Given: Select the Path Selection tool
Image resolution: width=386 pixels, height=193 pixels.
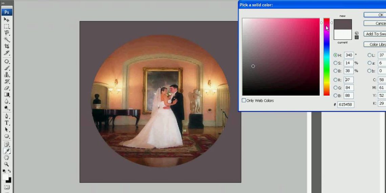Looking at the screenshot, I should tap(7, 129).
